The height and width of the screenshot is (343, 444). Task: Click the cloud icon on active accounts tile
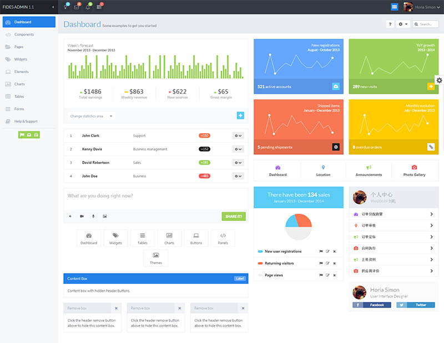336,87
